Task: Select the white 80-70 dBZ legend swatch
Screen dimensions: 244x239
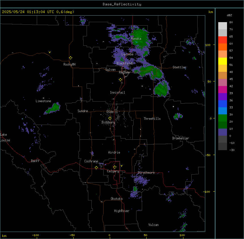Action: 222,26
